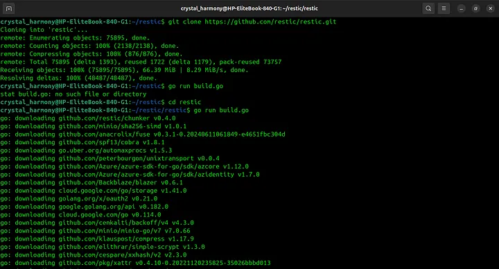The width and height of the screenshot is (499, 269).
Task: Click the restic.git clone URL
Action: 270,21
